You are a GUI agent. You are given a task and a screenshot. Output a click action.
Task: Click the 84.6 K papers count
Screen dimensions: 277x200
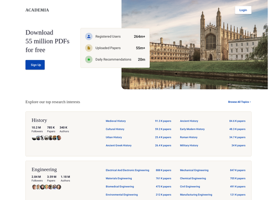(x=237, y=121)
